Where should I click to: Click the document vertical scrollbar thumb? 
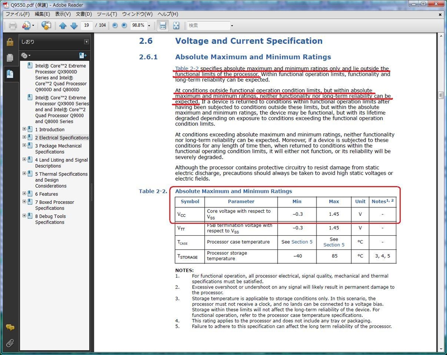441,95
